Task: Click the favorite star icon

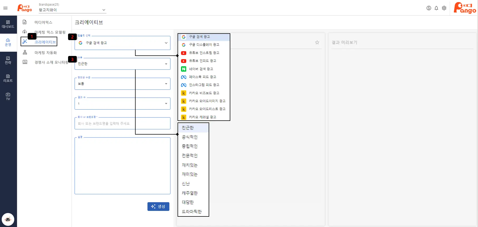Action: pyautogui.click(x=317, y=42)
